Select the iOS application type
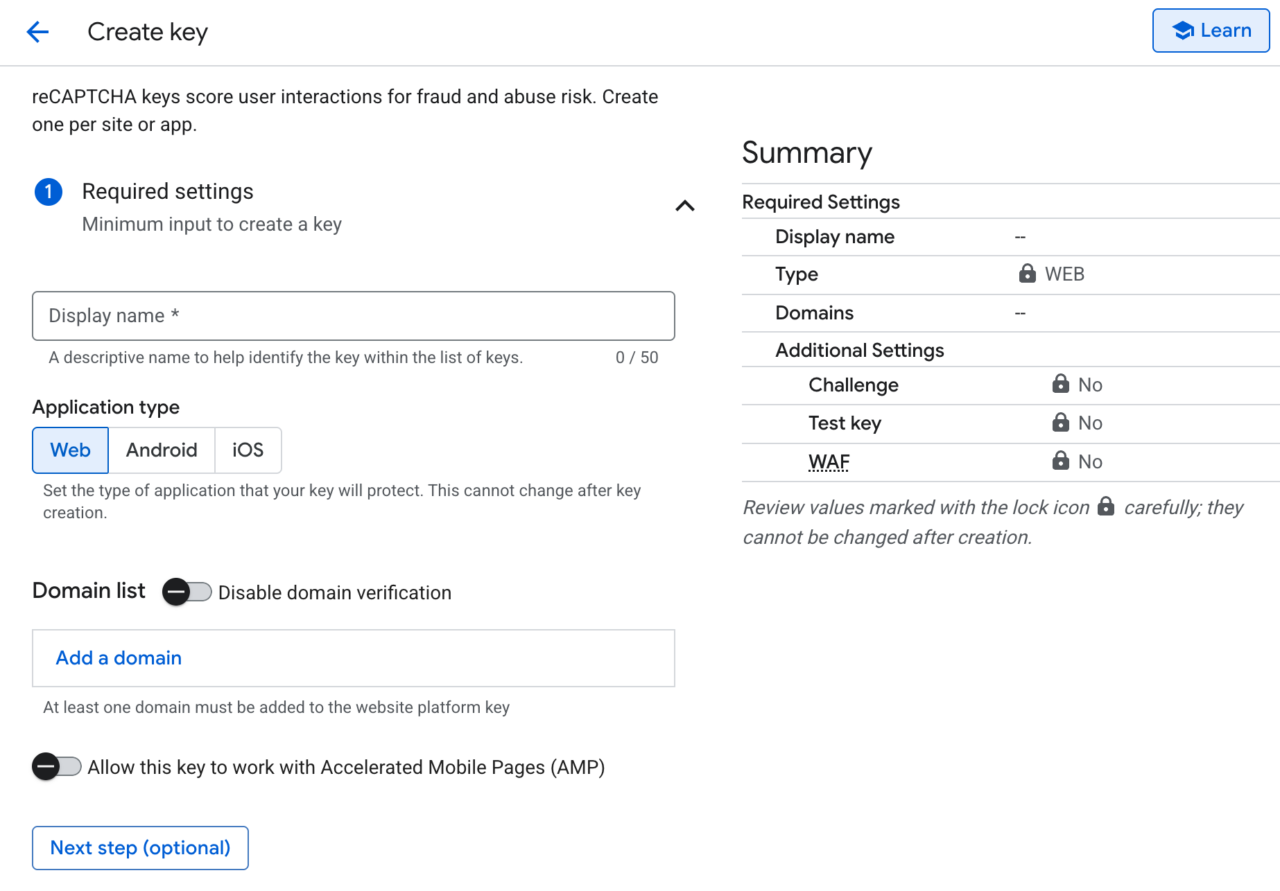This screenshot has height=891, width=1280. (248, 450)
